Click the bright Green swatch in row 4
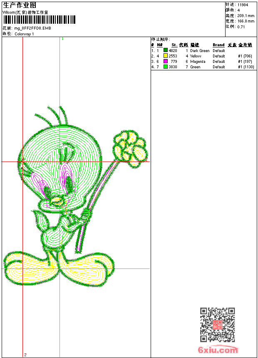Image resolution: width=258 pixels, height=358 pixels. [165, 67]
